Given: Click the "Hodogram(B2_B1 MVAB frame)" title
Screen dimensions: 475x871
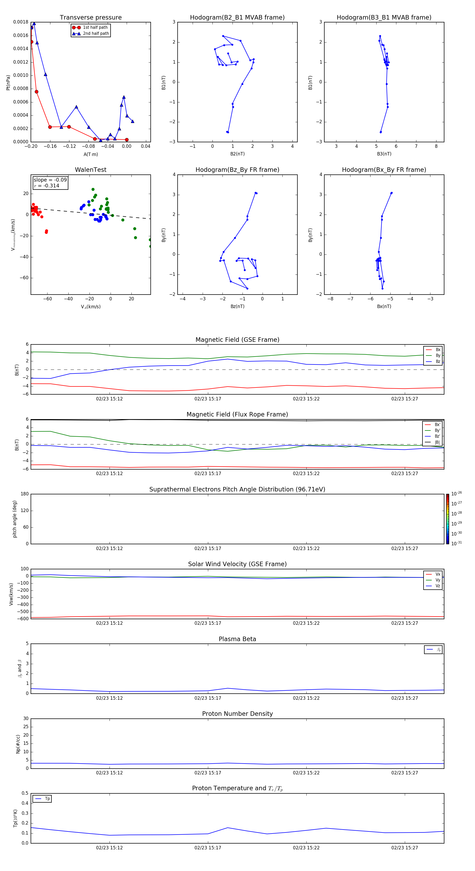Looking at the screenshot, I should tap(237, 18).
